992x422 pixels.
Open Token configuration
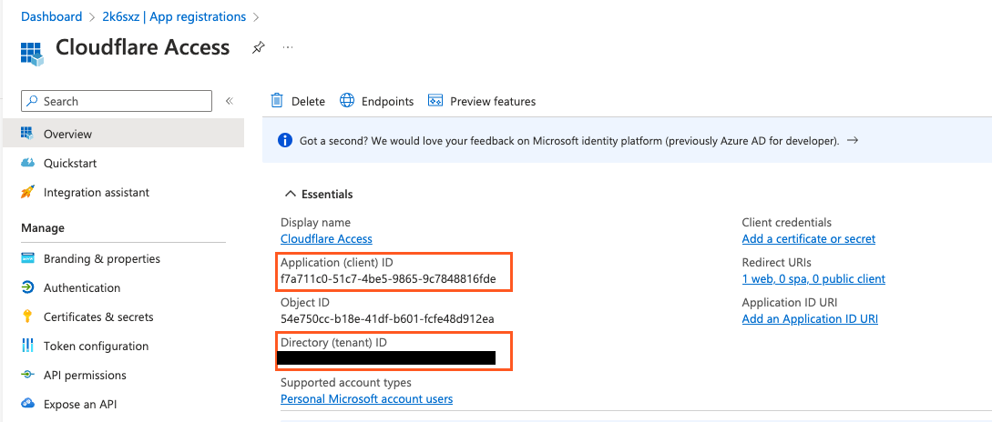click(x=96, y=346)
